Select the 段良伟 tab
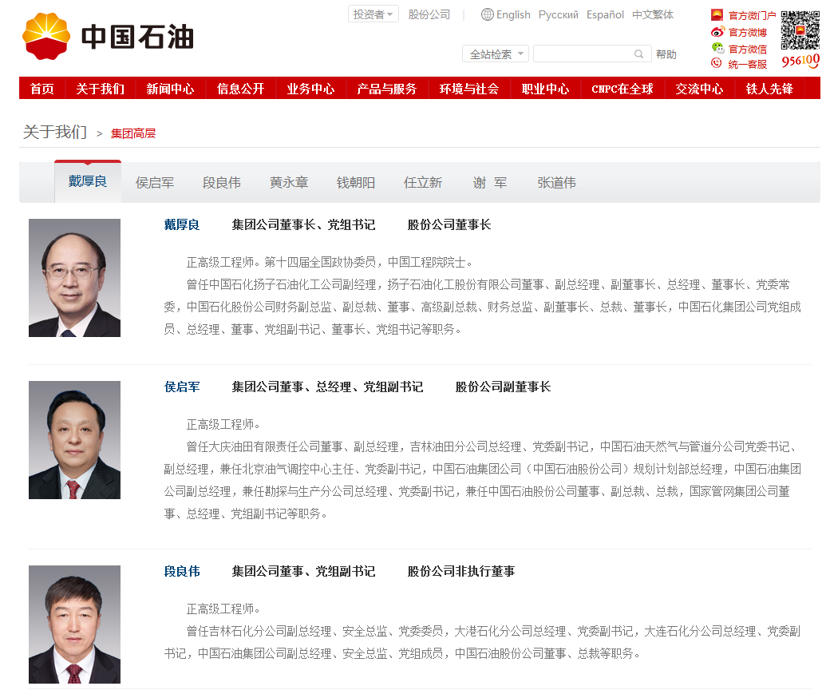Viewport: 826px width, 698px height. pos(222,183)
